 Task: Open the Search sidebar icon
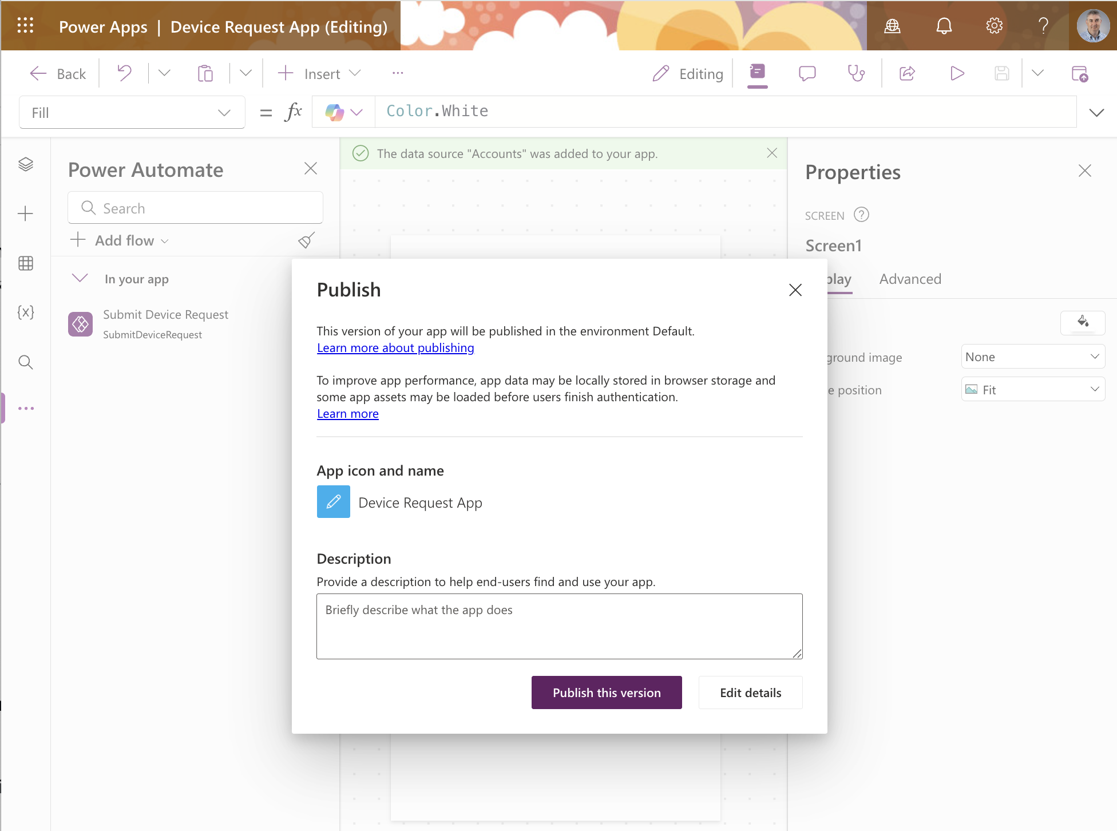click(26, 362)
